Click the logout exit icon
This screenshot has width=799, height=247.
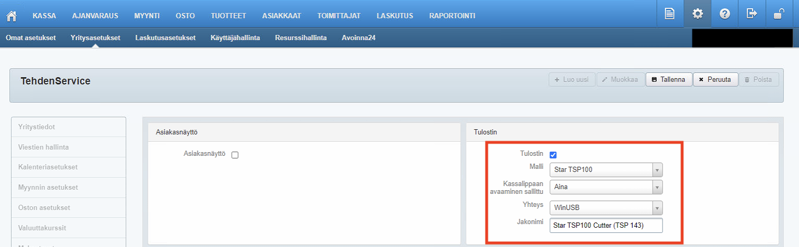click(752, 14)
